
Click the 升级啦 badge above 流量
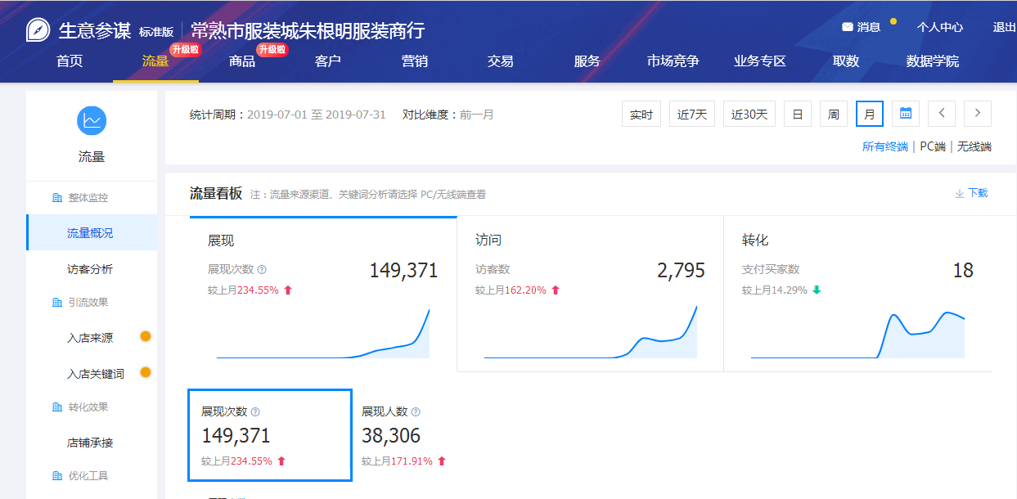point(185,49)
